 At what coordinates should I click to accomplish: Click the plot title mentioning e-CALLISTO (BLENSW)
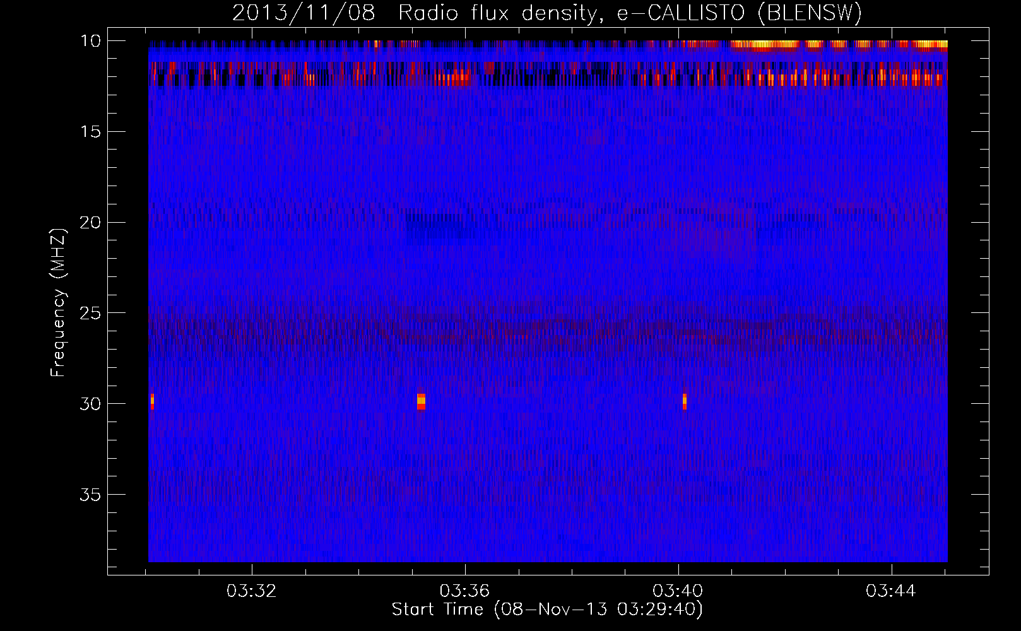point(547,13)
